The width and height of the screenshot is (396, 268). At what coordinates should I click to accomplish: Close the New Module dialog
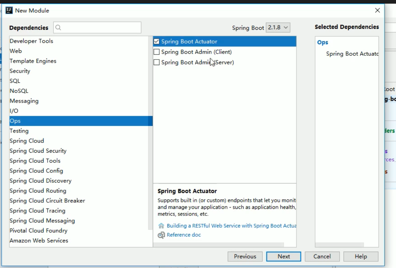pyautogui.click(x=378, y=10)
